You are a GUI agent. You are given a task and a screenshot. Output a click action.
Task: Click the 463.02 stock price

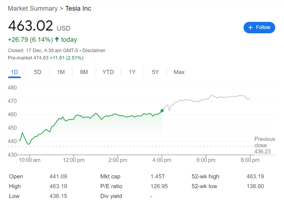[x=31, y=26]
